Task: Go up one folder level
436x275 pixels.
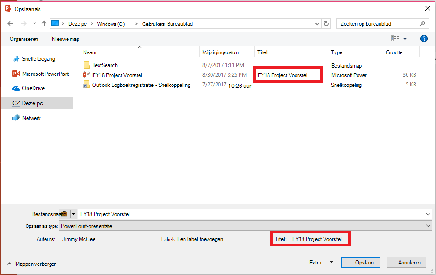Action: (x=44, y=23)
